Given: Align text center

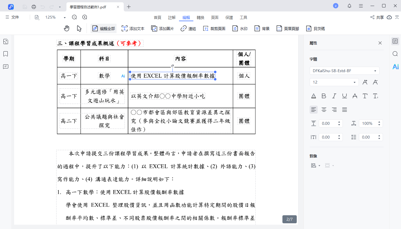Looking at the screenshot, I should 324,110.
